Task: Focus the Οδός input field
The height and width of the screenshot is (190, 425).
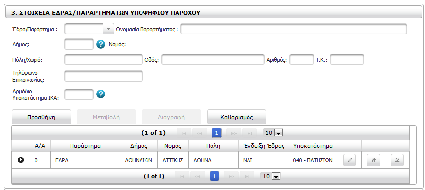Action: [213, 60]
